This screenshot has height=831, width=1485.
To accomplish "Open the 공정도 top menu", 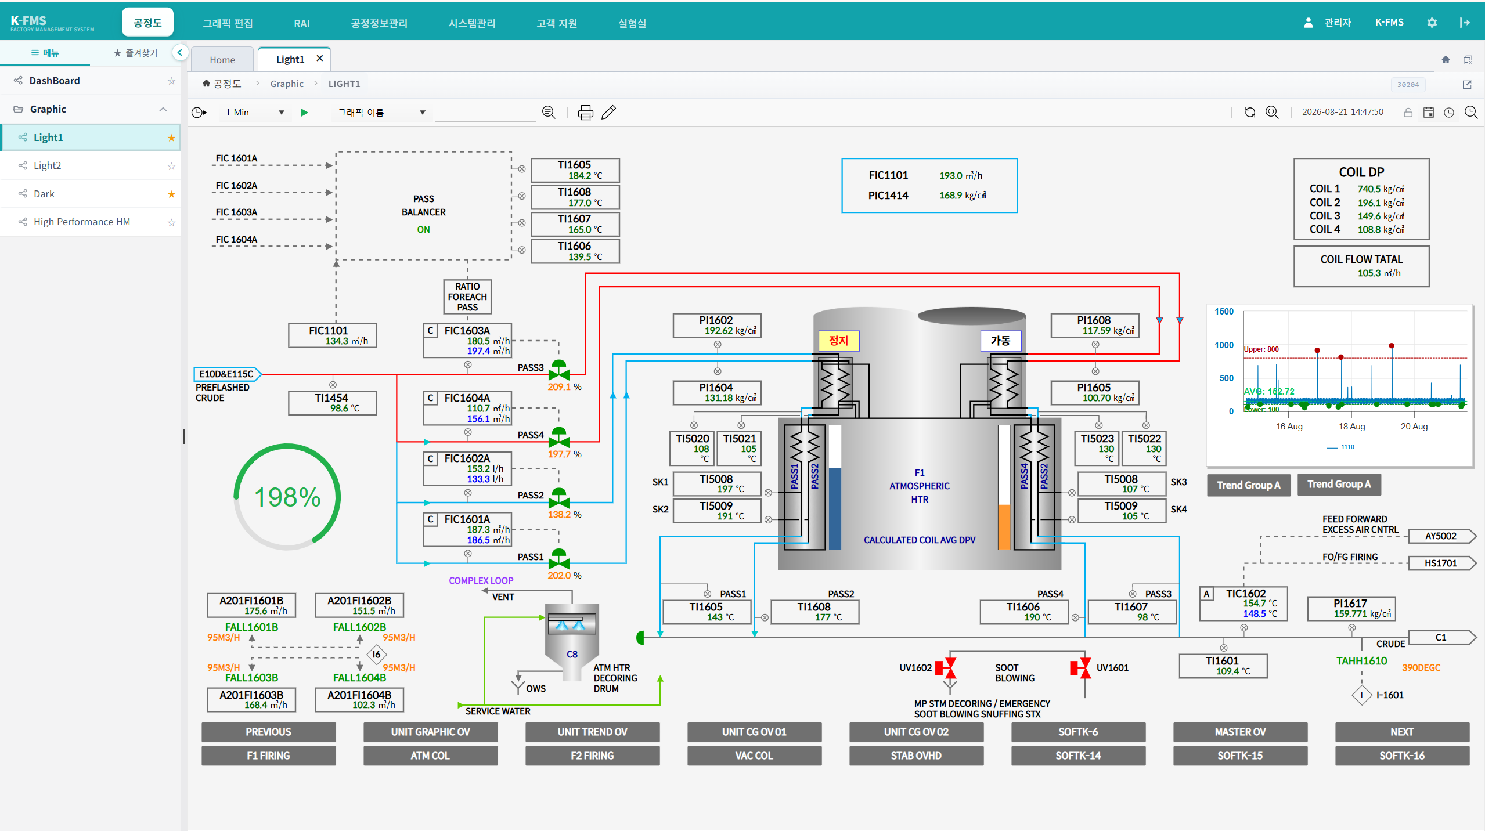I will click(147, 23).
